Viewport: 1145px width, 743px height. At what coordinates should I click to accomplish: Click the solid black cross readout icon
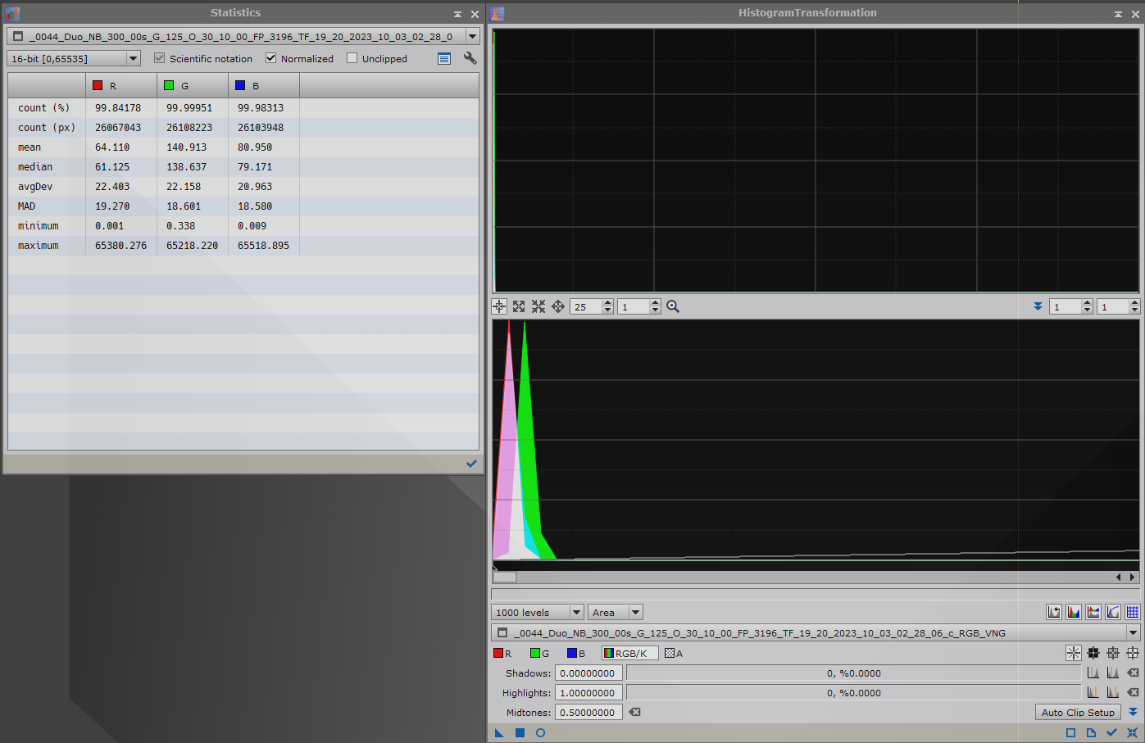(1093, 653)
